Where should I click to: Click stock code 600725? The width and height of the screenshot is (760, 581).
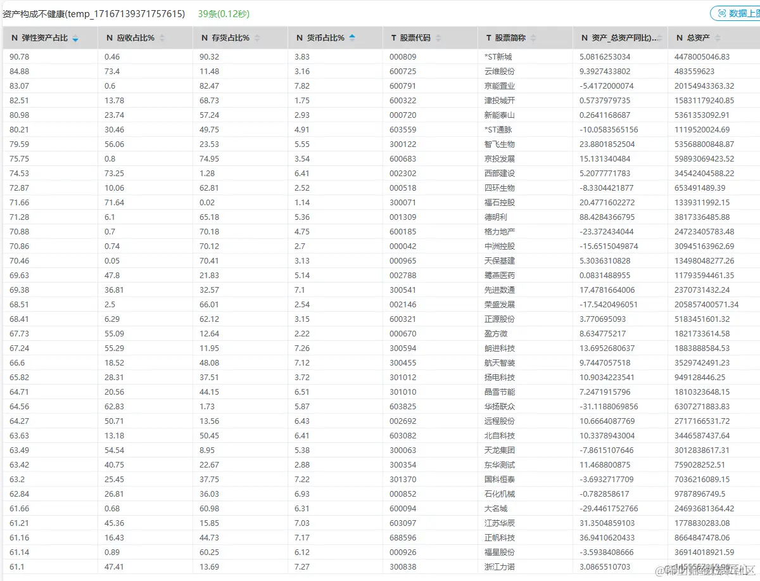click(403, 72)
